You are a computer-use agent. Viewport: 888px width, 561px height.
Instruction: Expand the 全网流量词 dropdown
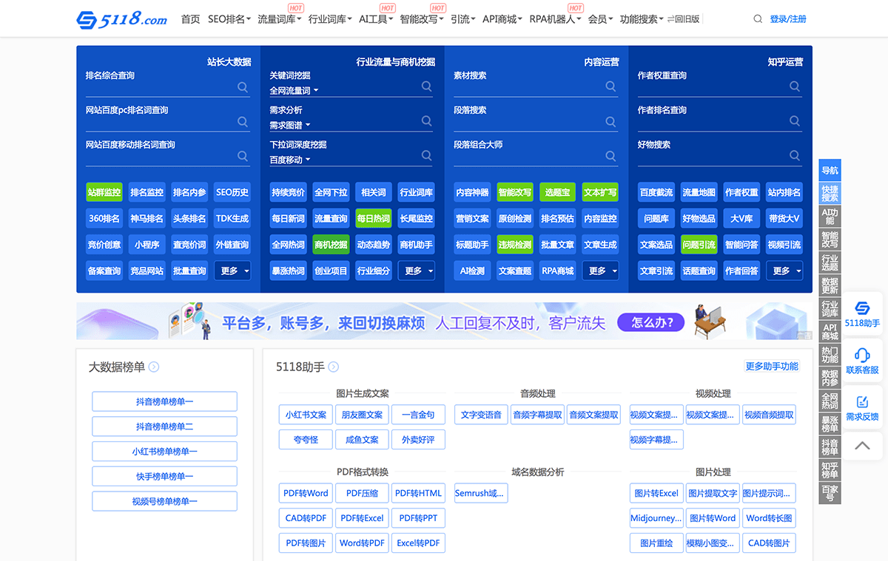tap(294, 91)
